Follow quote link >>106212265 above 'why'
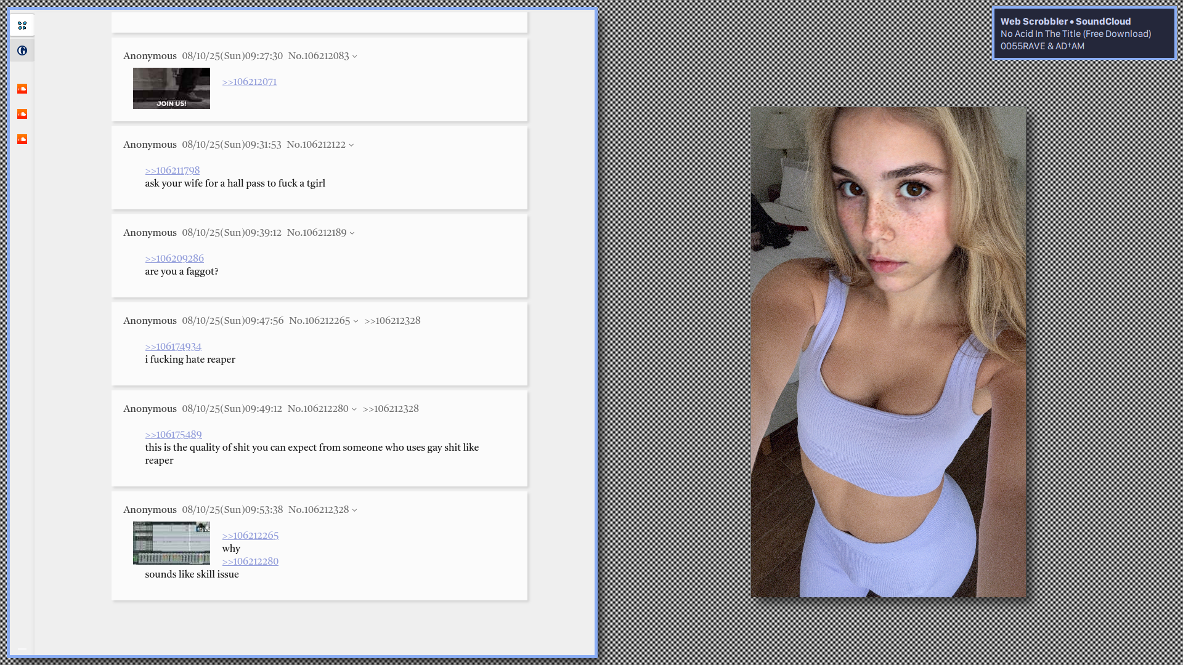1183x665 pixels. [250, 535]
